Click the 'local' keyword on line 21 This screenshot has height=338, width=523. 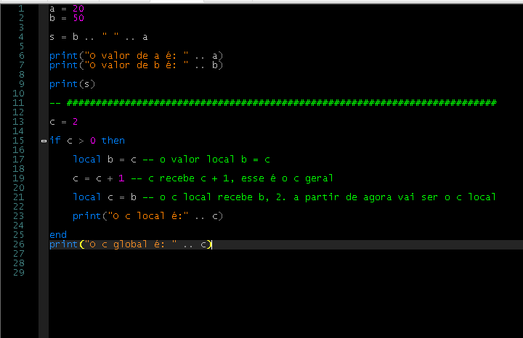pyautogui.click(x=87, y=197)
